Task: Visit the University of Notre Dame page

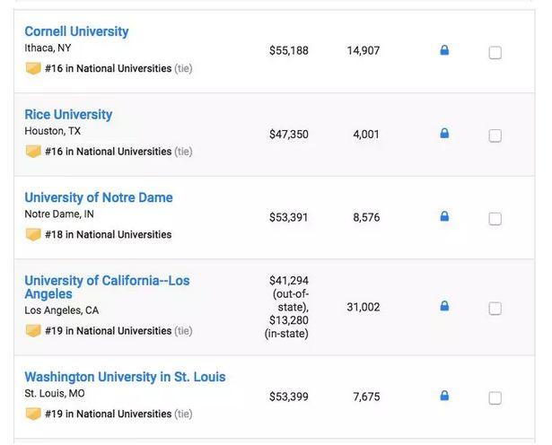Action: pos(99,197)
